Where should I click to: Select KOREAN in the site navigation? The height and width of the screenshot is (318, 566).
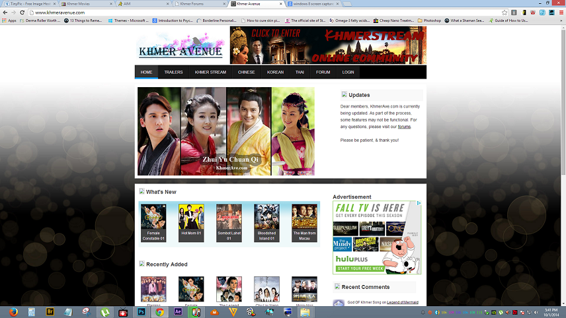[x=275, y=72]
